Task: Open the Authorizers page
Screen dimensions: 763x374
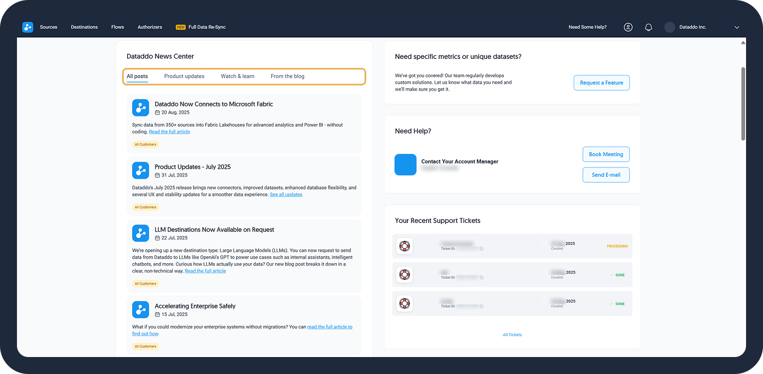Action: tap(150, 27)
